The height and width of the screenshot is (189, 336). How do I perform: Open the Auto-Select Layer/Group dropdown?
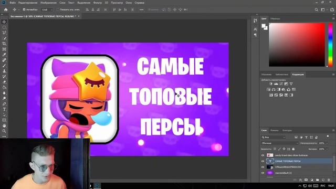(47, 9)
